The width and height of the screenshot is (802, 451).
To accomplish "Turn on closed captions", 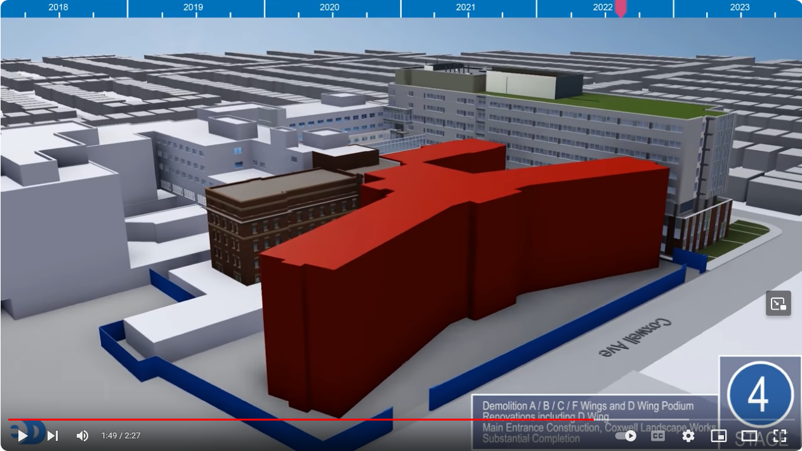I will tap(658, 436).
